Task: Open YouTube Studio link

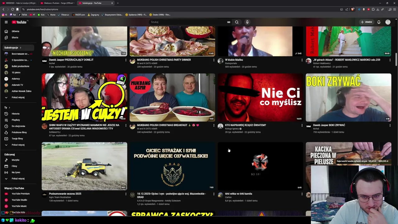Action: [x=19, y=200]
